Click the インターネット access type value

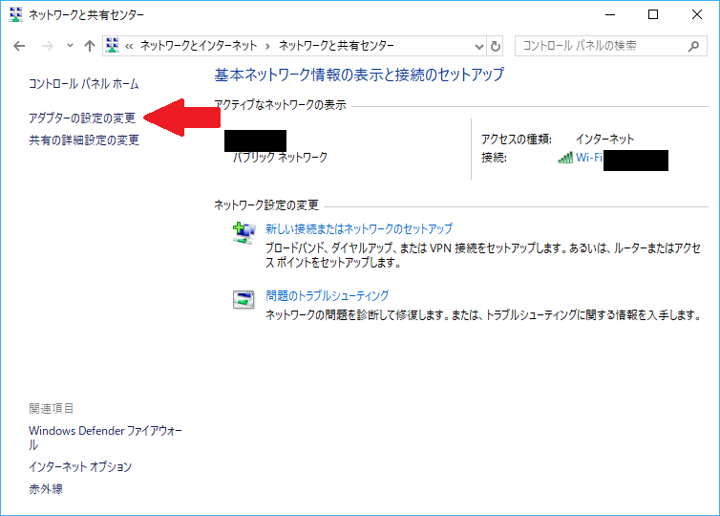(604, 140)
